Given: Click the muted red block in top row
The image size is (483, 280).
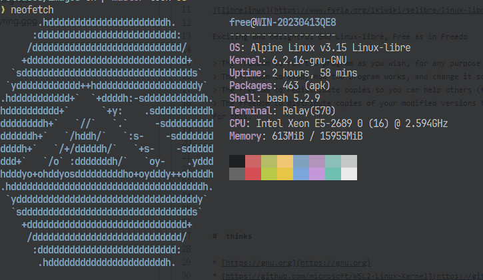Looking at the screenshot, I should point(253,162).
